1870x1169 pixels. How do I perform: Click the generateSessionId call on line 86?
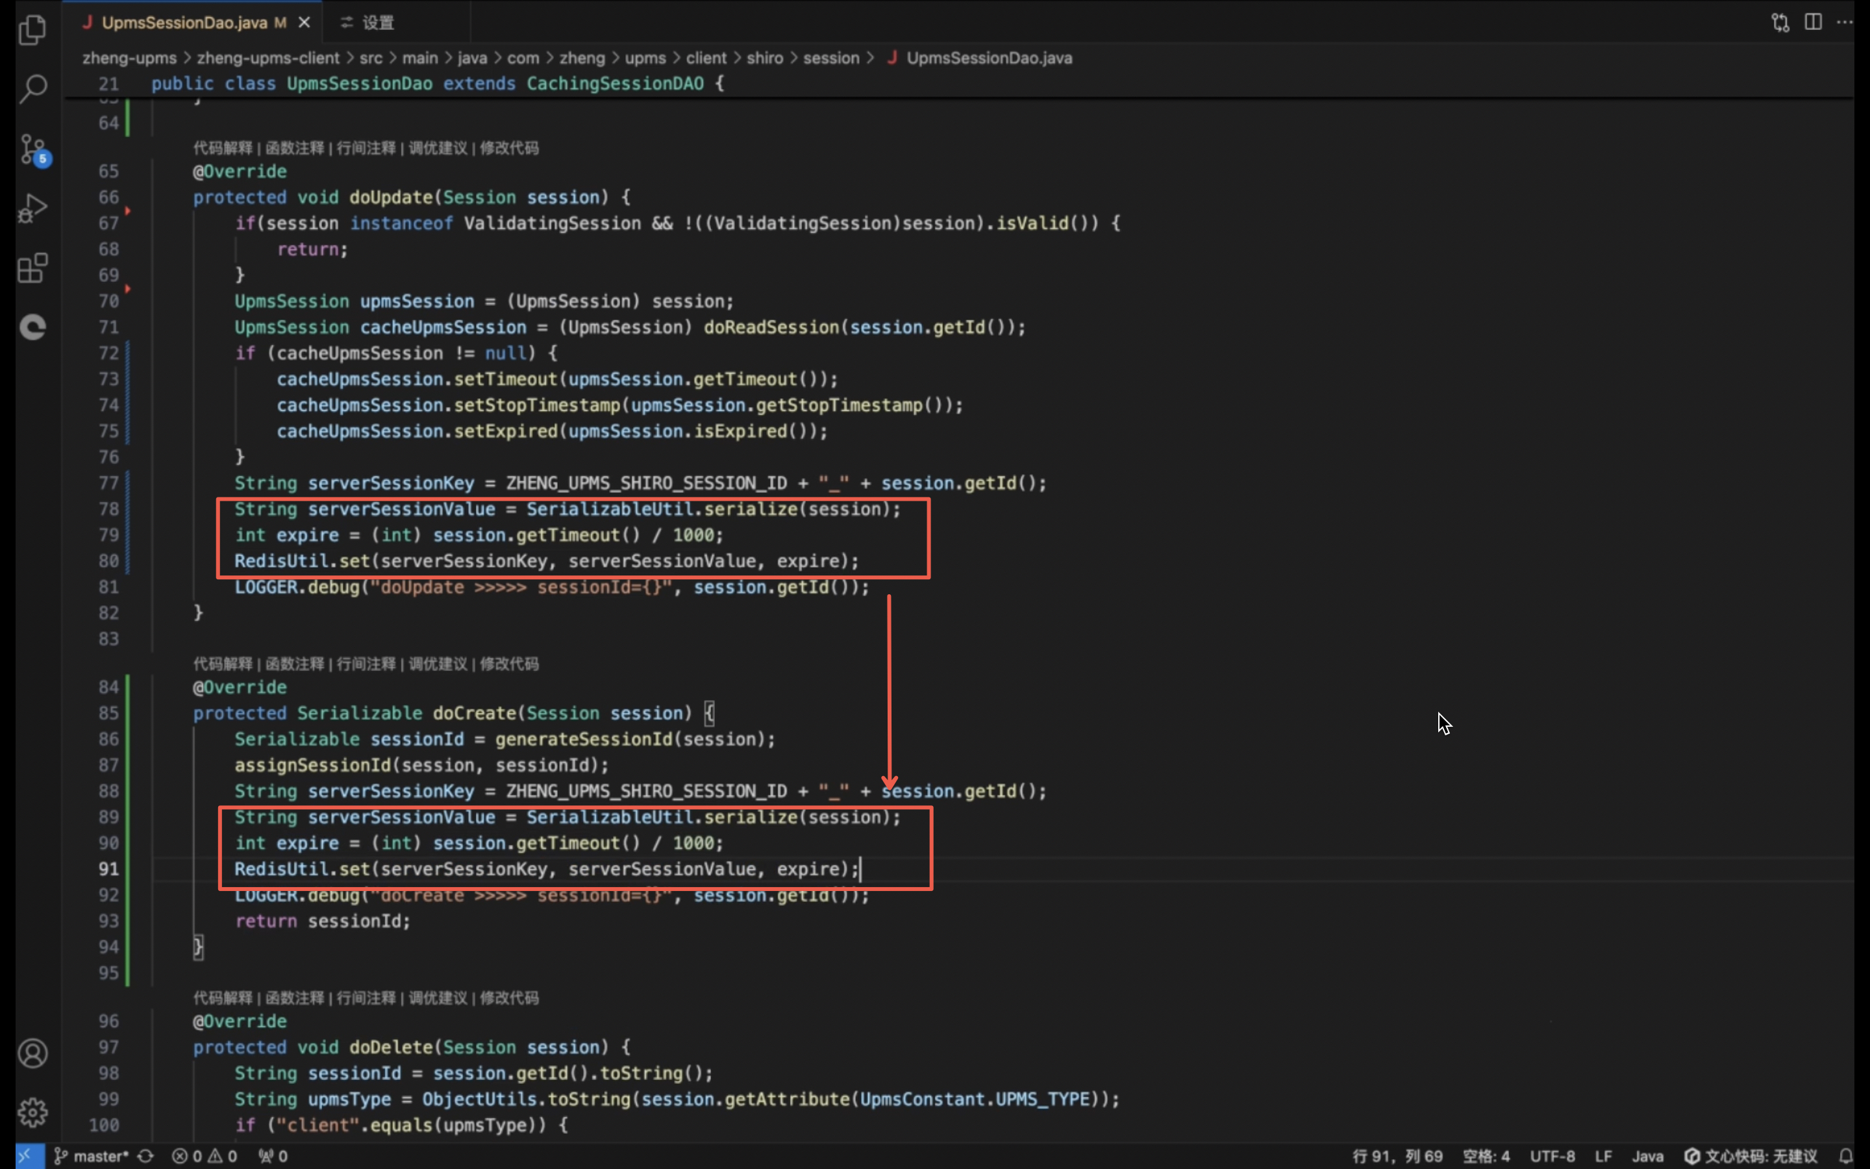pyautogui.click(x=584, y=739)
